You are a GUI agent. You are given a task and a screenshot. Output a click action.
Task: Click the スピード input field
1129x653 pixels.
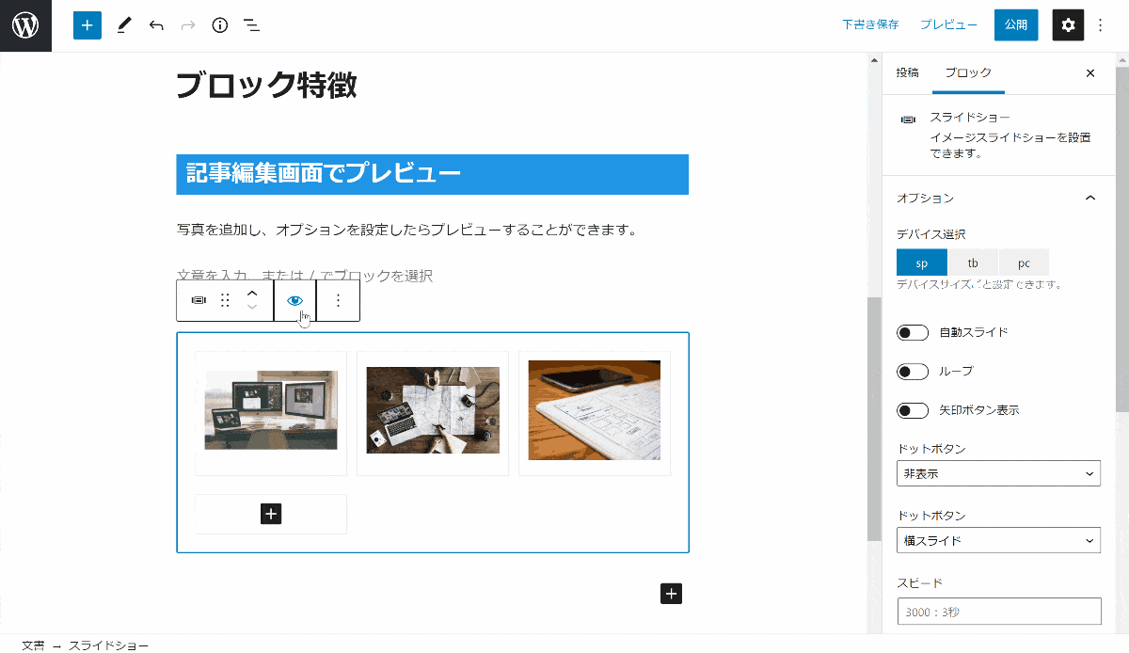pos(998,612)
